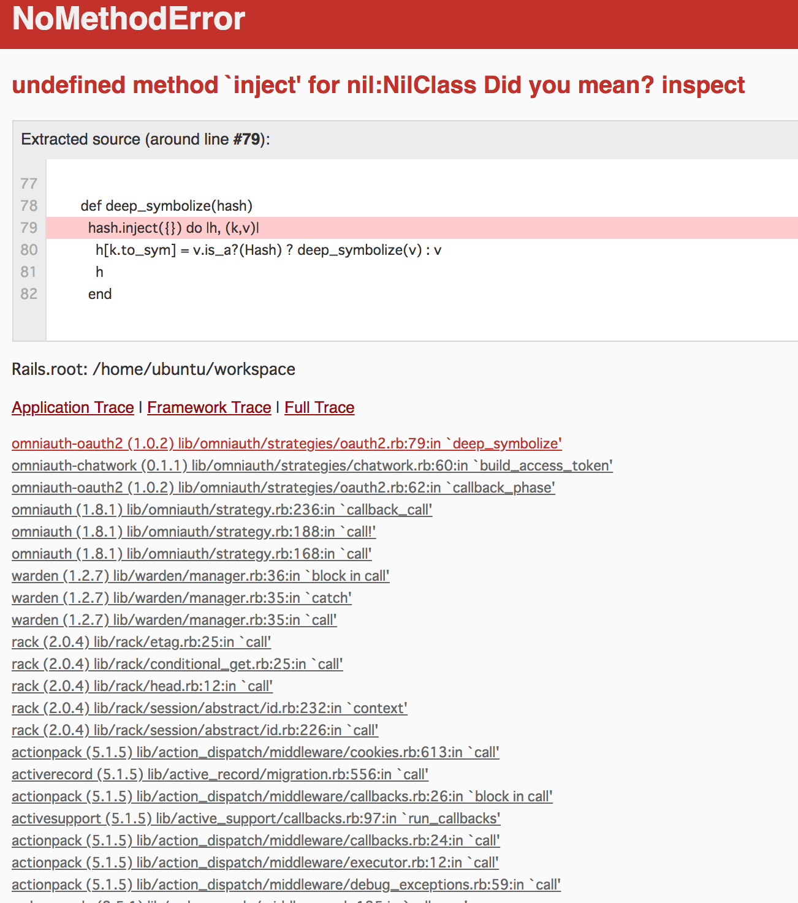
Task: Show the Full Trace
Action: [x=319, y=408]
